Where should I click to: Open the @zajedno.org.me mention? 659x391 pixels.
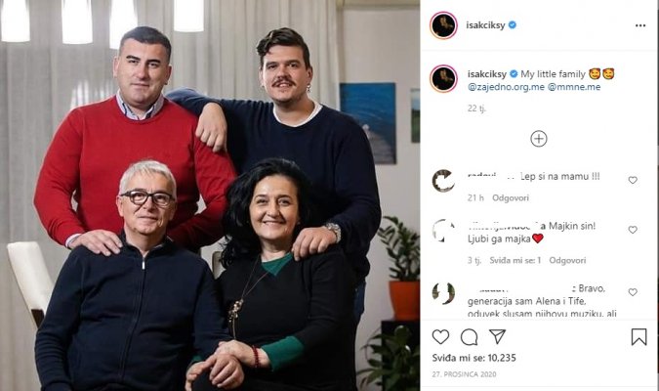[x=506, y=87]
